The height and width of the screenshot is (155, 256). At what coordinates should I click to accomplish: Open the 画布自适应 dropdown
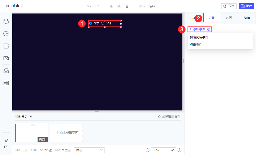click(x=89, y=150)
